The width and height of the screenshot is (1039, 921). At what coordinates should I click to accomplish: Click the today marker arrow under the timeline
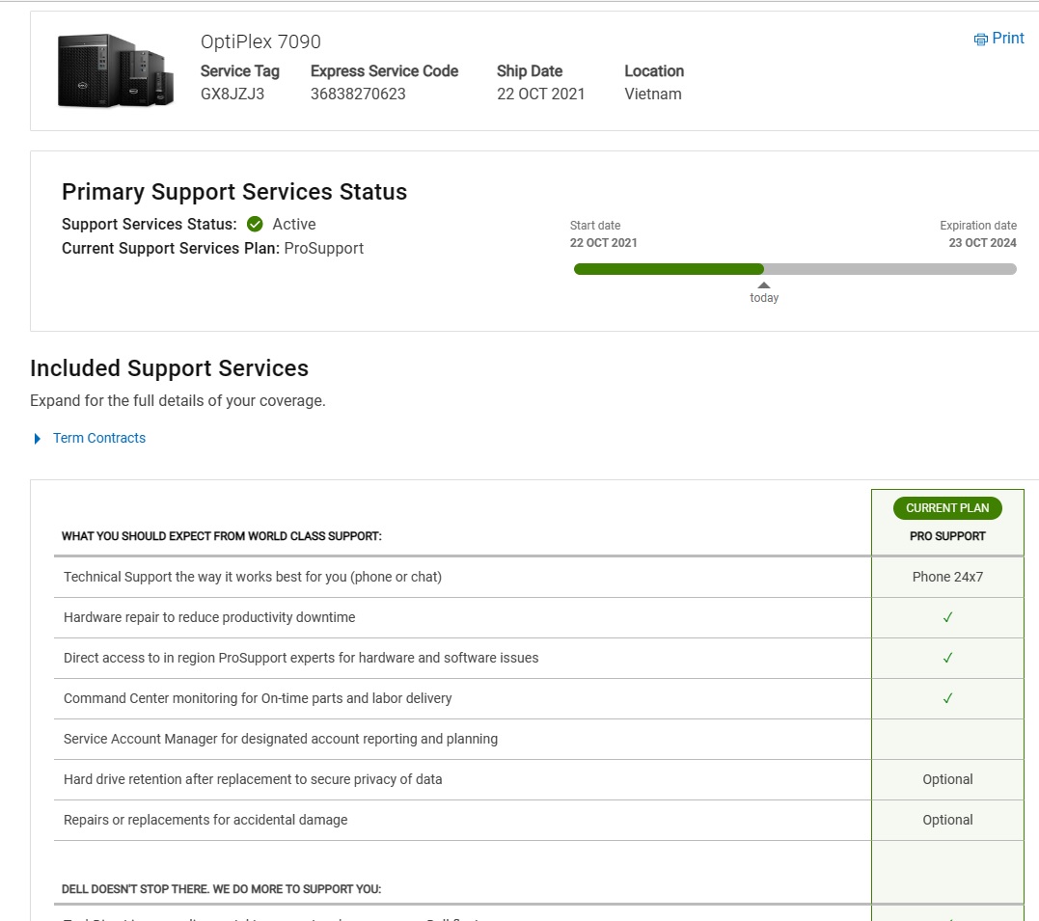pos(763,284)
